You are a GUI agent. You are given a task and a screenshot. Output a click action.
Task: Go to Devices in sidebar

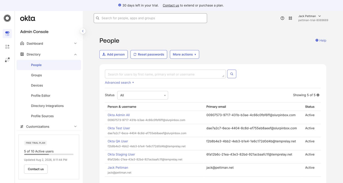click(37, 85)
